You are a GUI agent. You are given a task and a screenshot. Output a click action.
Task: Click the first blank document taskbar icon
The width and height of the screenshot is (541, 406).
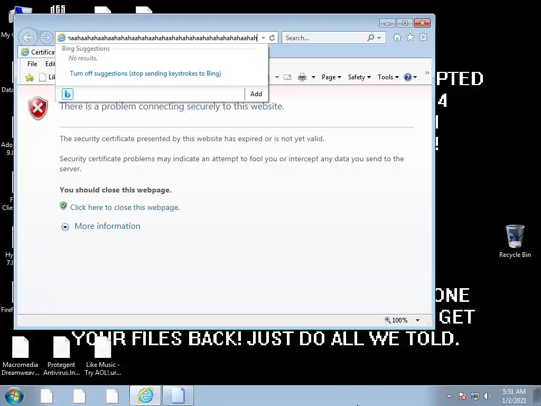[46, 396]
